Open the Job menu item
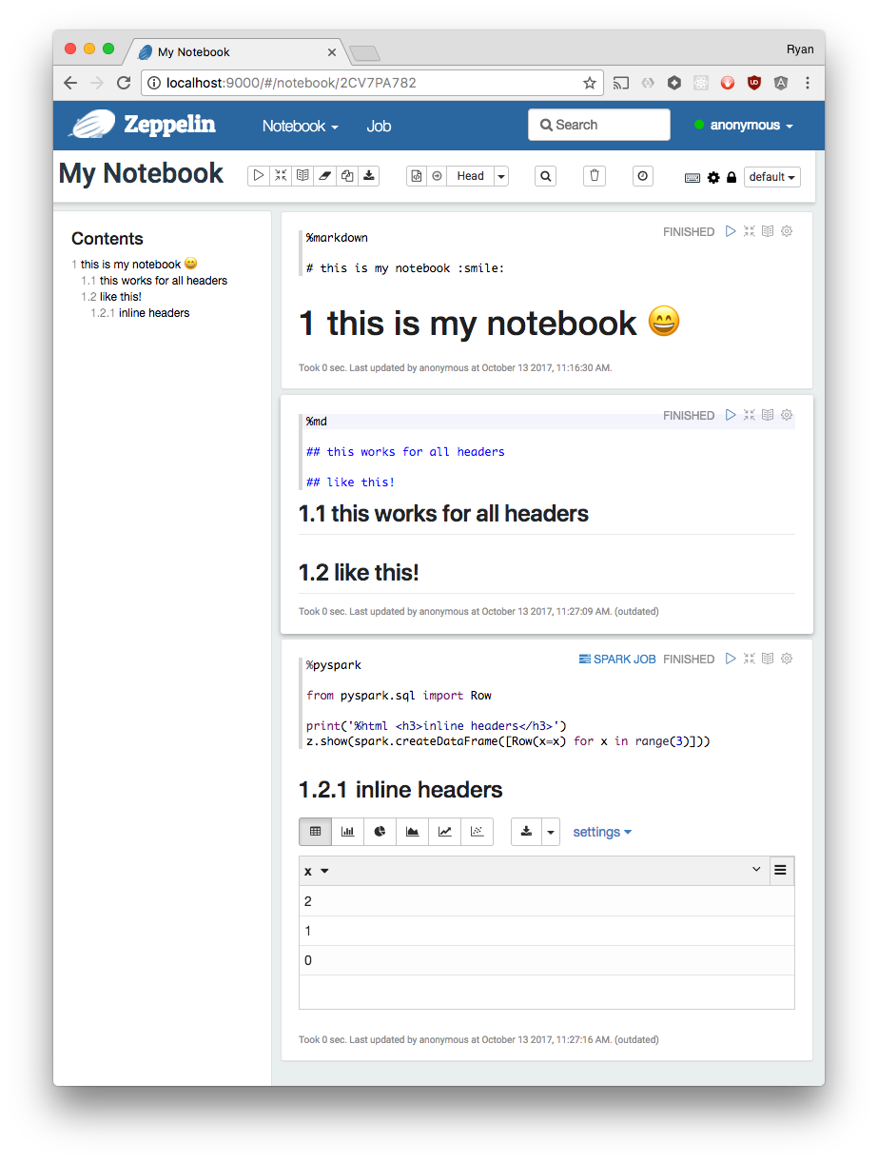The width and height of the screenshot is (878, 1162). click(379, 126)
